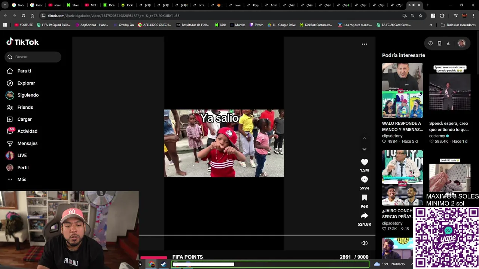Click the video progress bar
Image resolution: width=479 pixels, height=269 pixels.
pos(257,235)
